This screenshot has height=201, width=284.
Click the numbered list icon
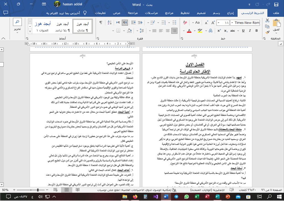(164, 23)
